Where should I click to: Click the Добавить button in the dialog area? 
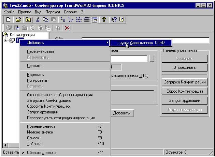click(x=122, y=113)
